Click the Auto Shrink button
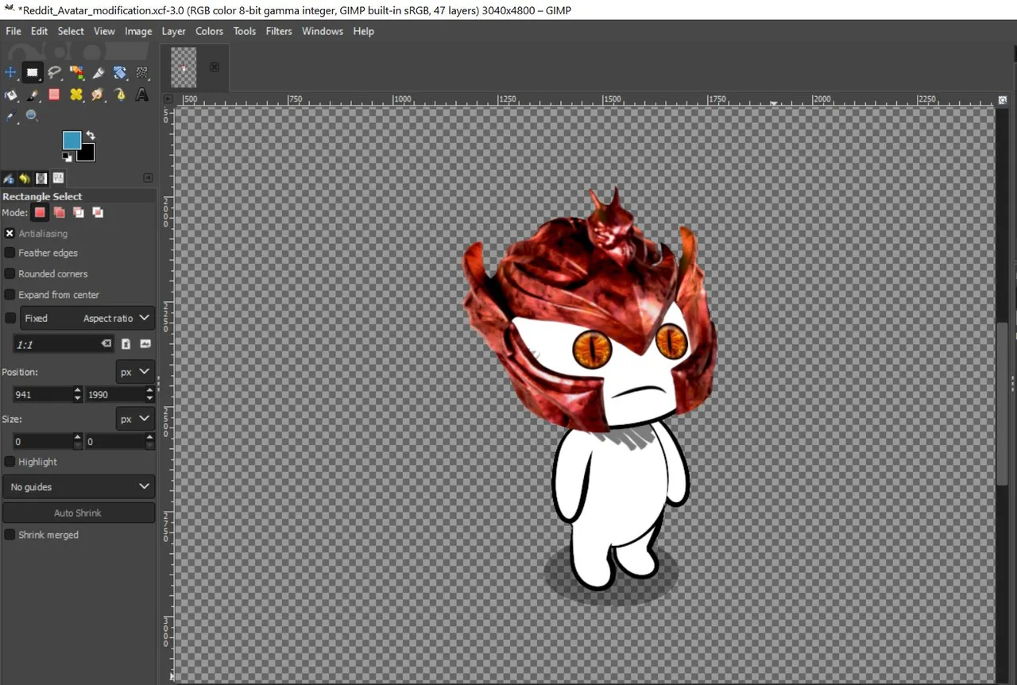 pos(79,513)
